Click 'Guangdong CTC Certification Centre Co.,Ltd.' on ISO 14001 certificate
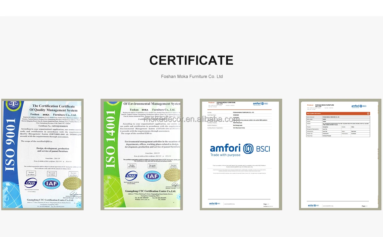 (150, 191)
